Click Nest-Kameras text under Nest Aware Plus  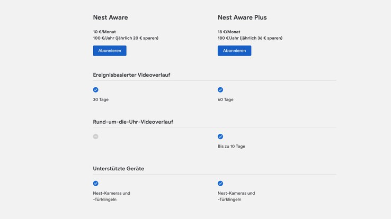pyautogui.click(x=236, y=194)
